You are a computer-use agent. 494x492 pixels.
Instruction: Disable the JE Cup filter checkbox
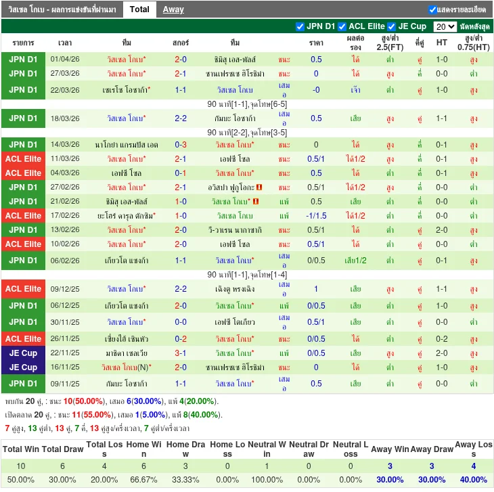click(392, 26)
